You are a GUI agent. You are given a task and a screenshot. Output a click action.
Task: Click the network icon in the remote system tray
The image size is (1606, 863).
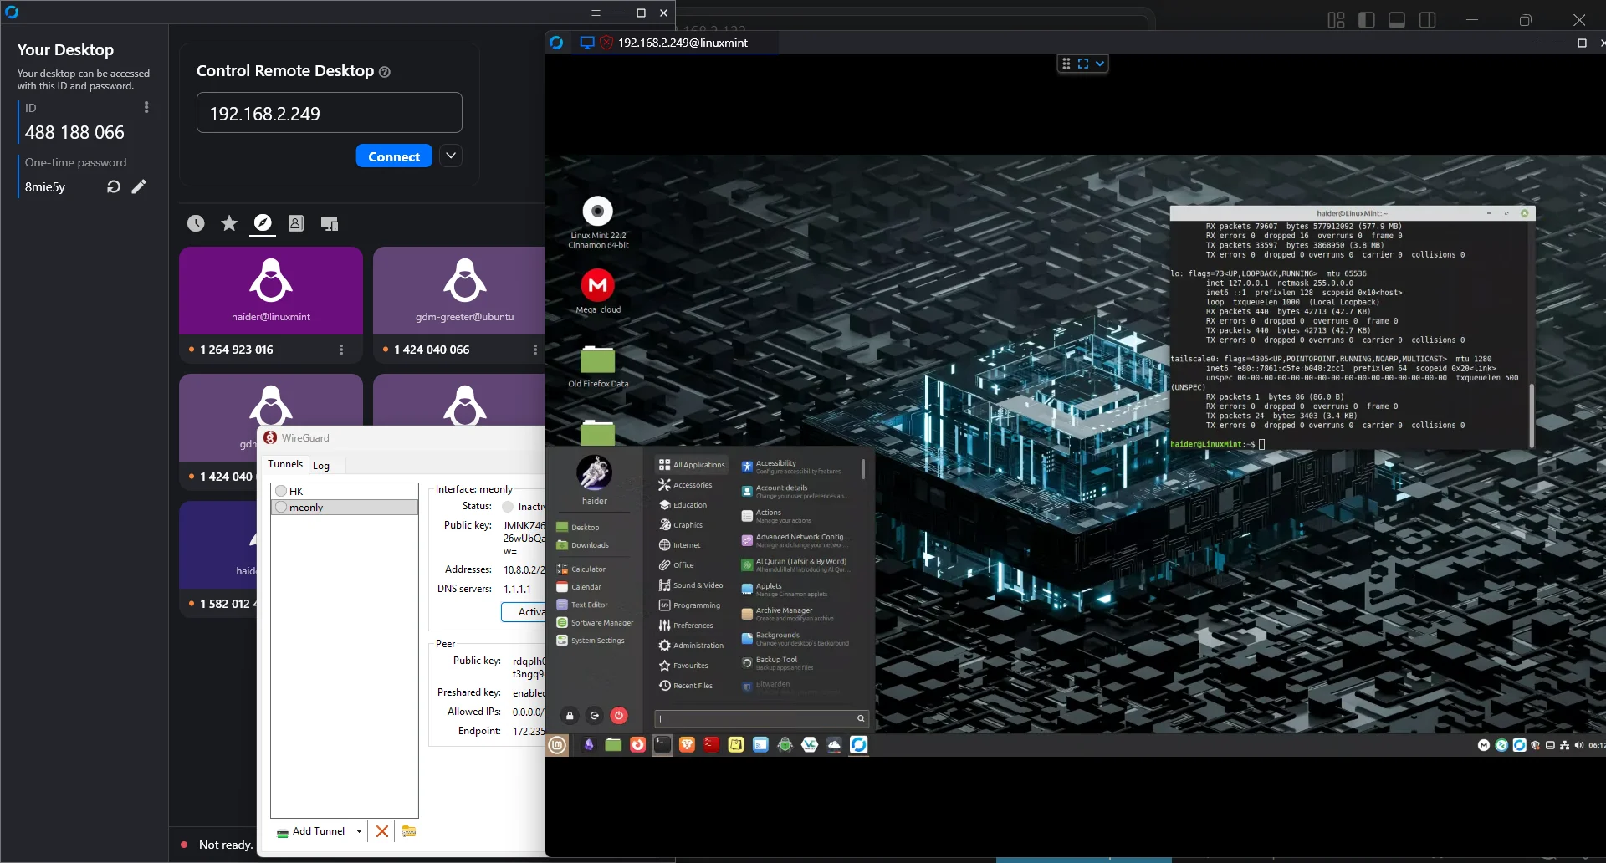(1564, 745)
